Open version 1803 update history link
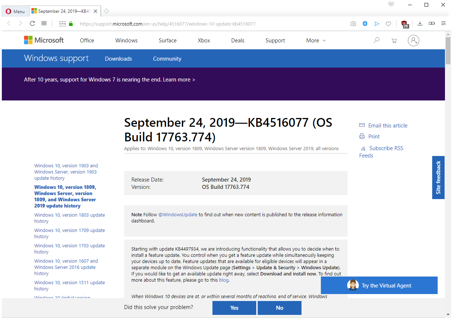Image resolution: width=453 pixels, height=320 pixels. 70,218
